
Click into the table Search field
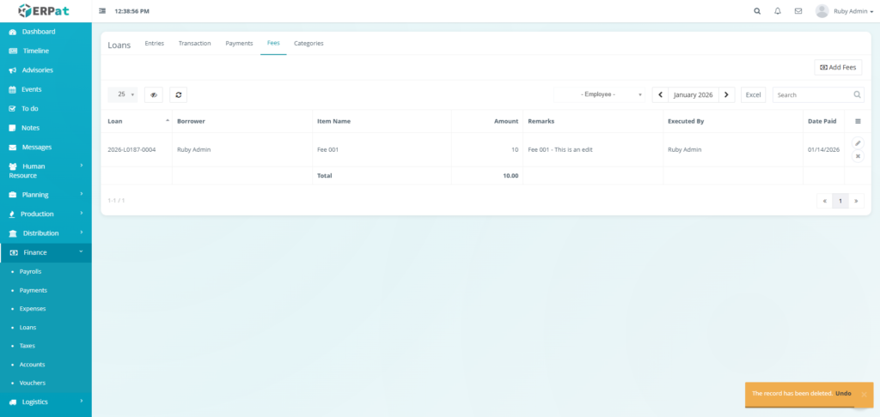point(812,95)
